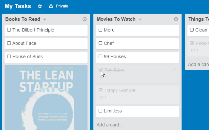Click the Things To list title
Screen dimensions: 209x130
[199, 19]
